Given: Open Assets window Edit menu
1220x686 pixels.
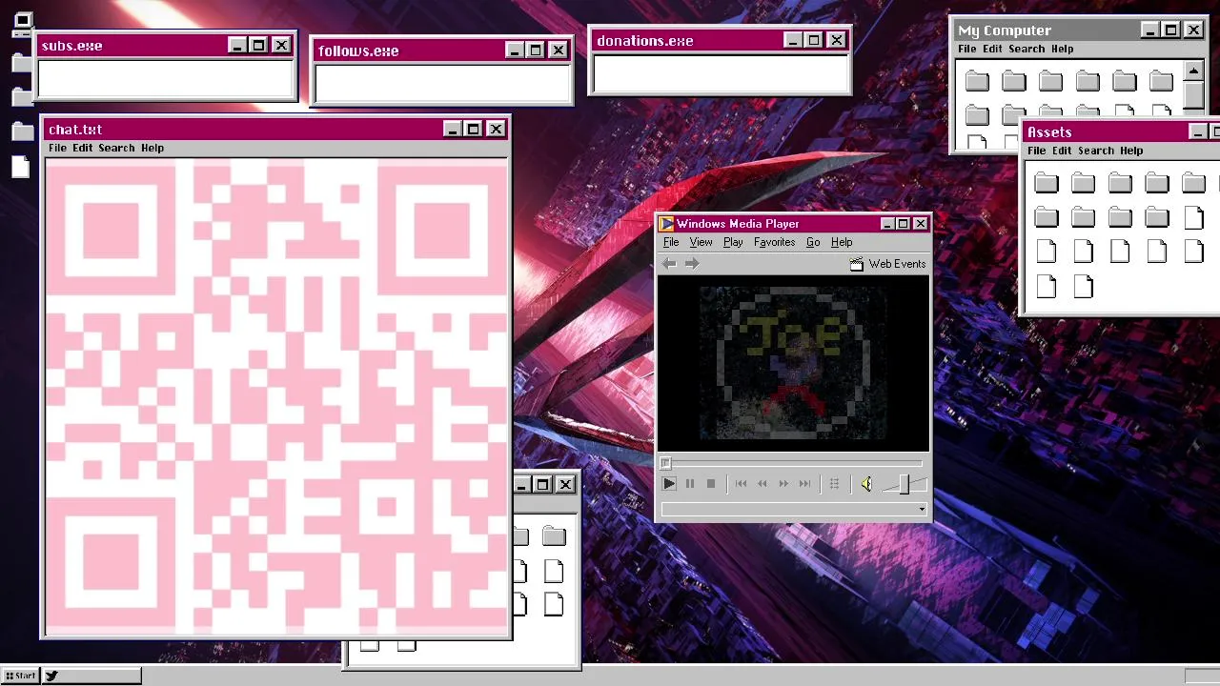Looking at the screenshot, I should click(x=1062, y=151).
